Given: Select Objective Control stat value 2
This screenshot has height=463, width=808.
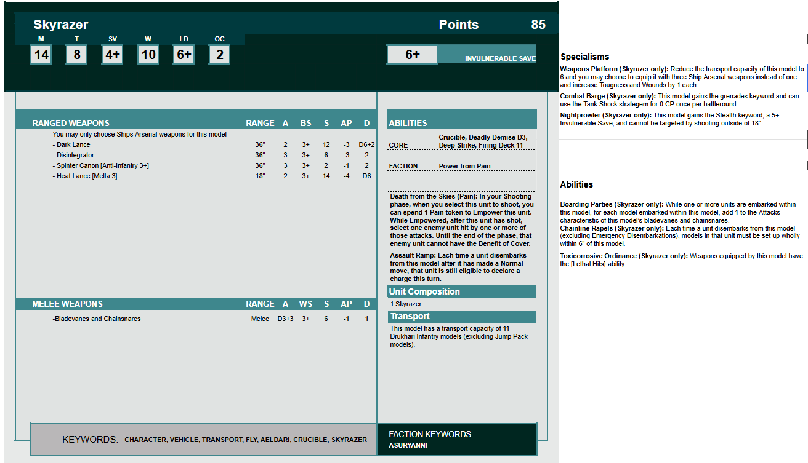Looking at the screenshot, I should (x=220, y=54).
